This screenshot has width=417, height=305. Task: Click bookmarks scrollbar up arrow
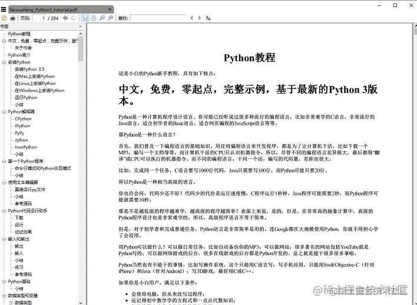[81, 34]
